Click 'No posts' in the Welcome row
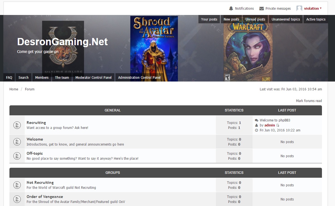This screenshot has width=335, height=206. (x=287, y=142)
